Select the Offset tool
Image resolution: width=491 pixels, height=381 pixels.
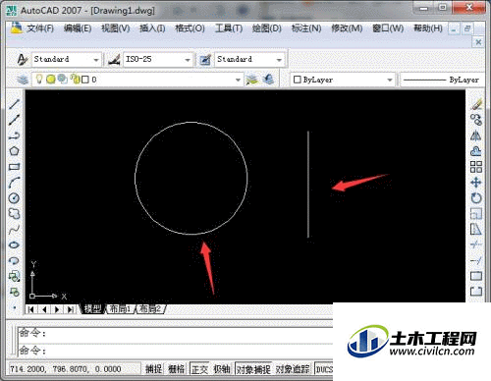pyautogui.click(x=476, y=151)
